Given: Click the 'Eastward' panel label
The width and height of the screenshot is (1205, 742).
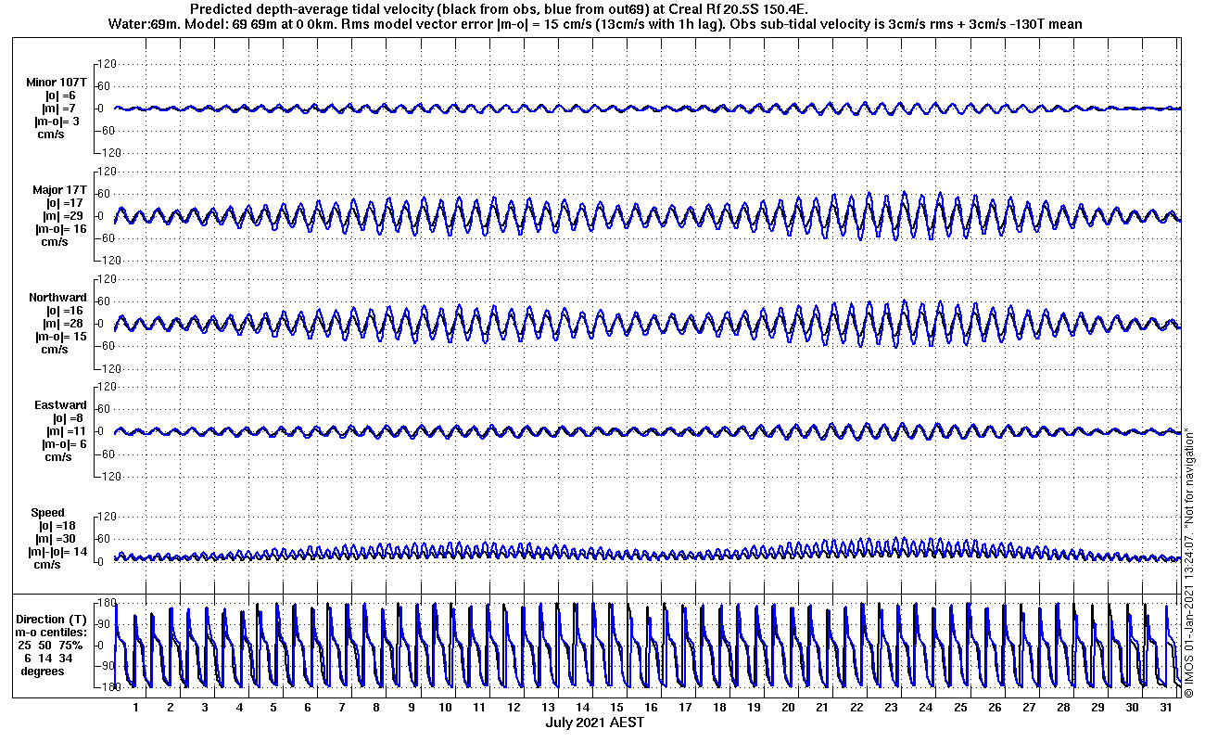Looking at the screenshot, I should click(60, 405).
